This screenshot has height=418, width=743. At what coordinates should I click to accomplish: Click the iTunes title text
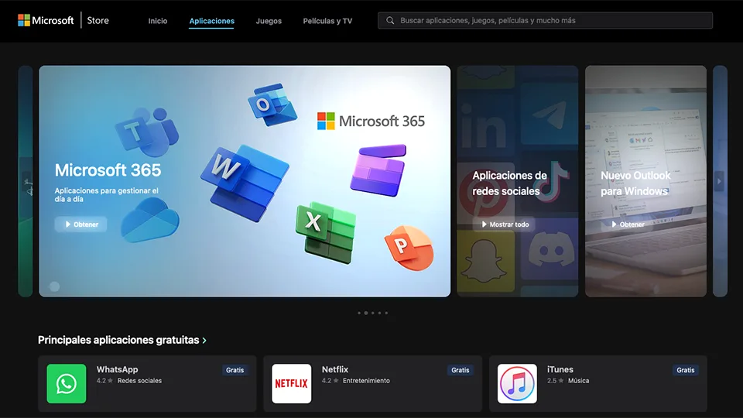560,369
